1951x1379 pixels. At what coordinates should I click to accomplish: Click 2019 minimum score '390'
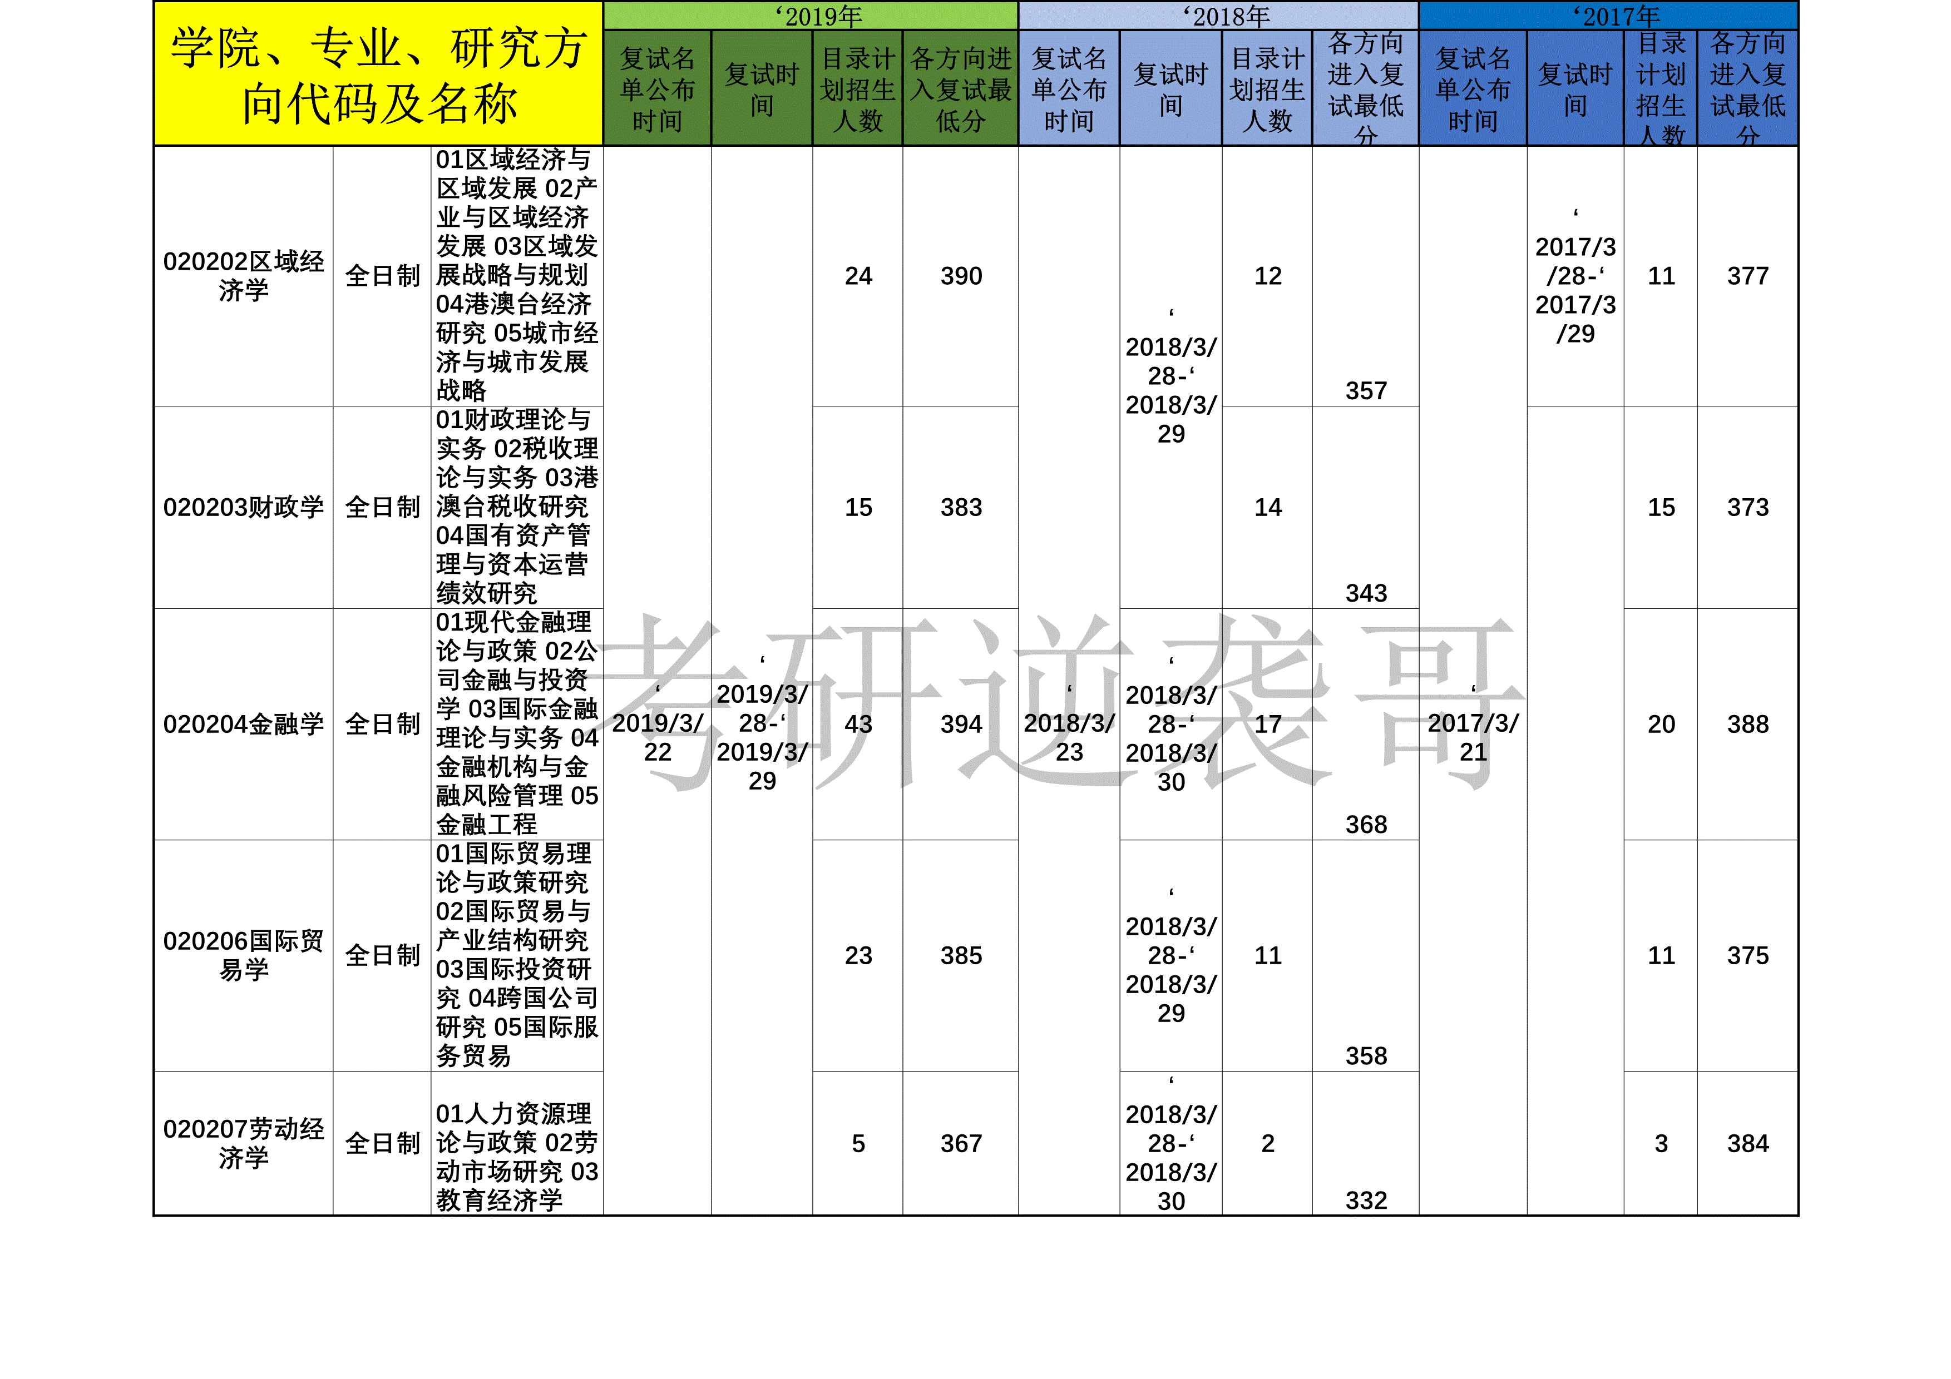(x=961, y=276)
